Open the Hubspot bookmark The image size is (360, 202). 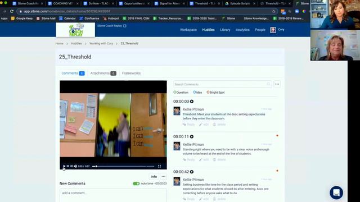(111, 19)
